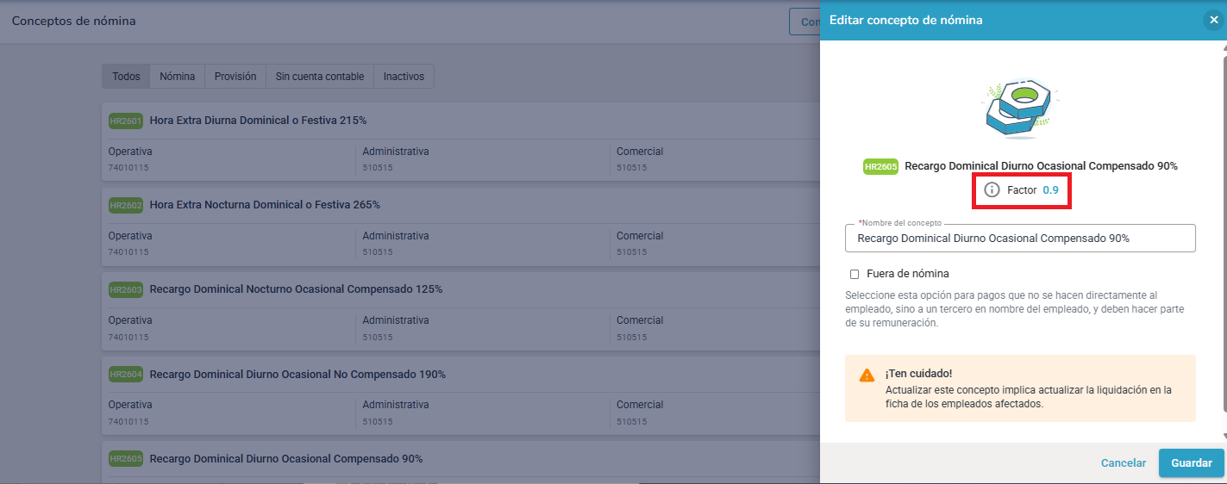Click the HR2603 green code badge
The height and width of the screenshot is (484, 1227).
click(126, 289)
